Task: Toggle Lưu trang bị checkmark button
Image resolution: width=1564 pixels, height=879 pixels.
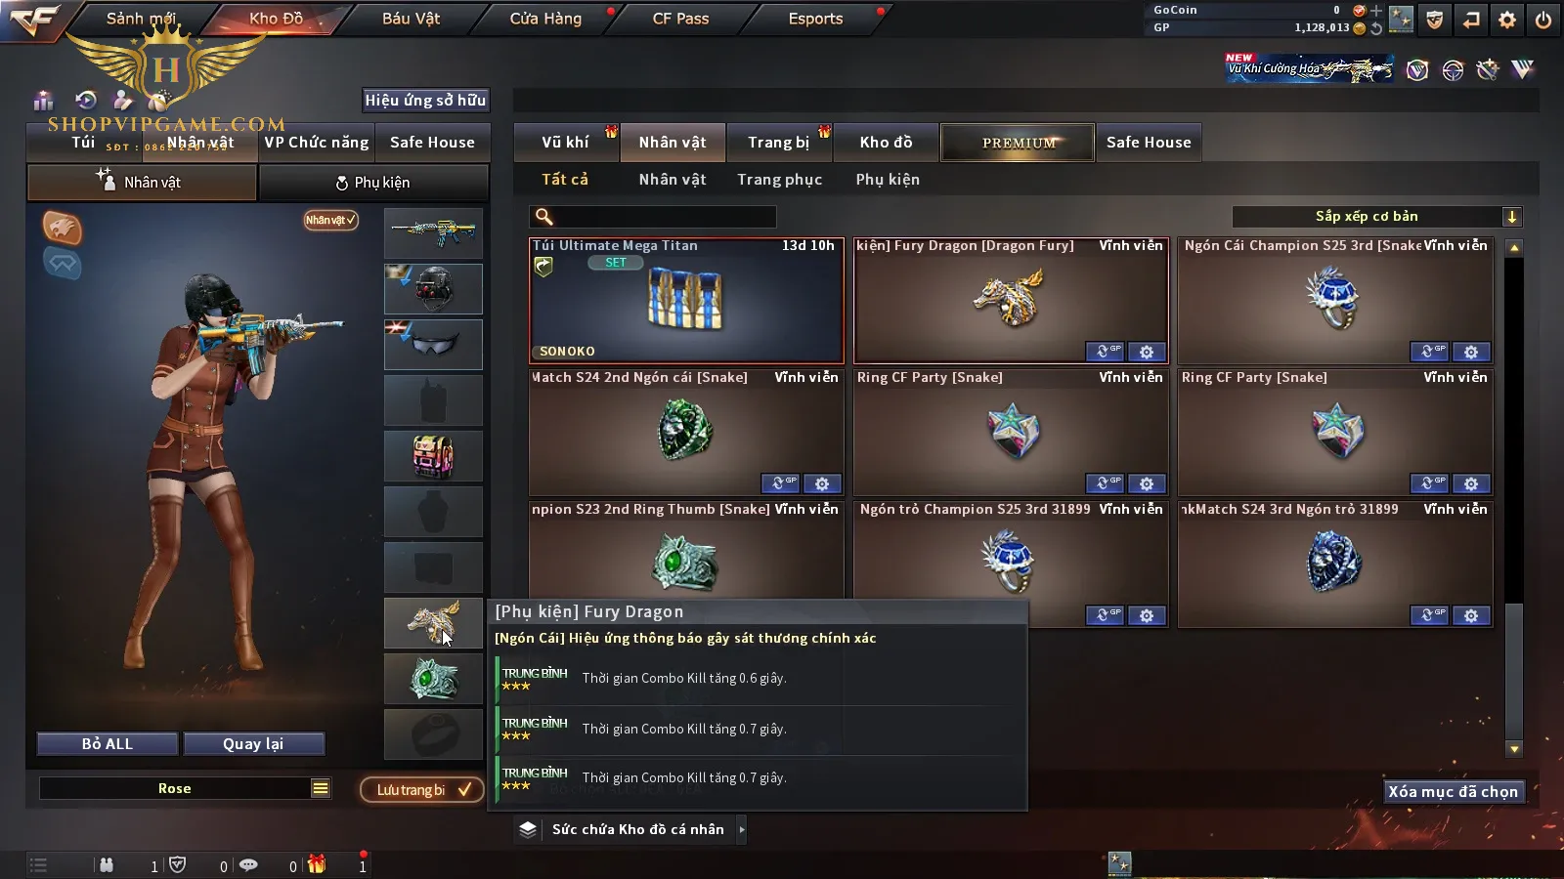Action: point(422,789)
